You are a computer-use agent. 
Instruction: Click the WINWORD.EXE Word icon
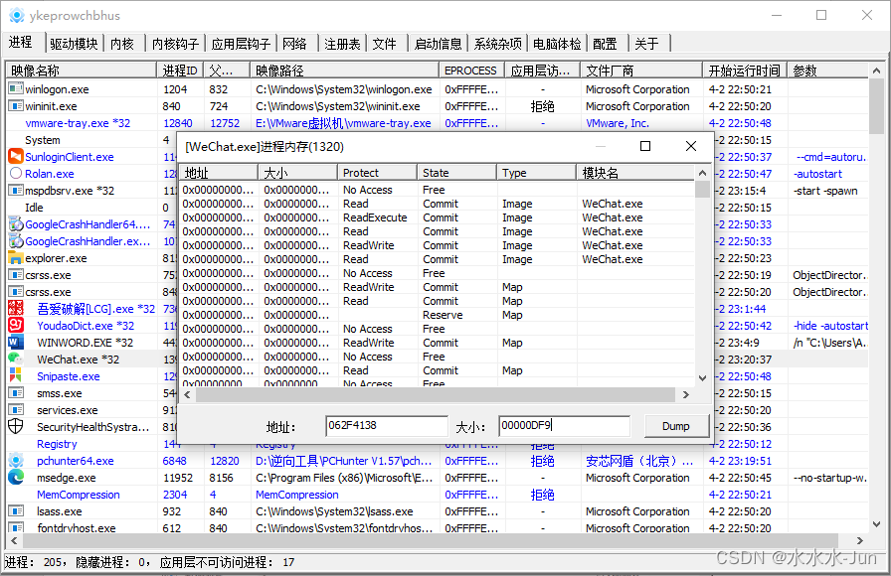(15, 343)
